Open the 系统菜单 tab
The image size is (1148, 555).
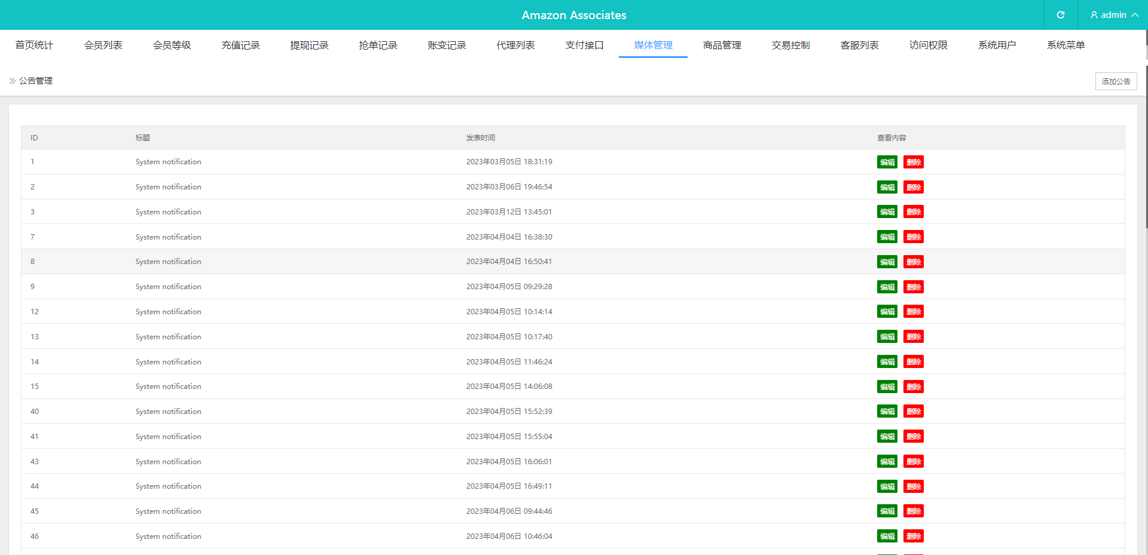(1065, 45)
